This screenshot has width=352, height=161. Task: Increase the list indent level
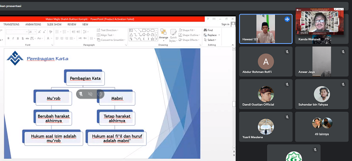coord(78,32)
